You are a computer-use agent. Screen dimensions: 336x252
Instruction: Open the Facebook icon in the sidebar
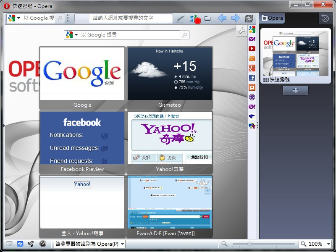pyautogui.click(x=252, y=78)
